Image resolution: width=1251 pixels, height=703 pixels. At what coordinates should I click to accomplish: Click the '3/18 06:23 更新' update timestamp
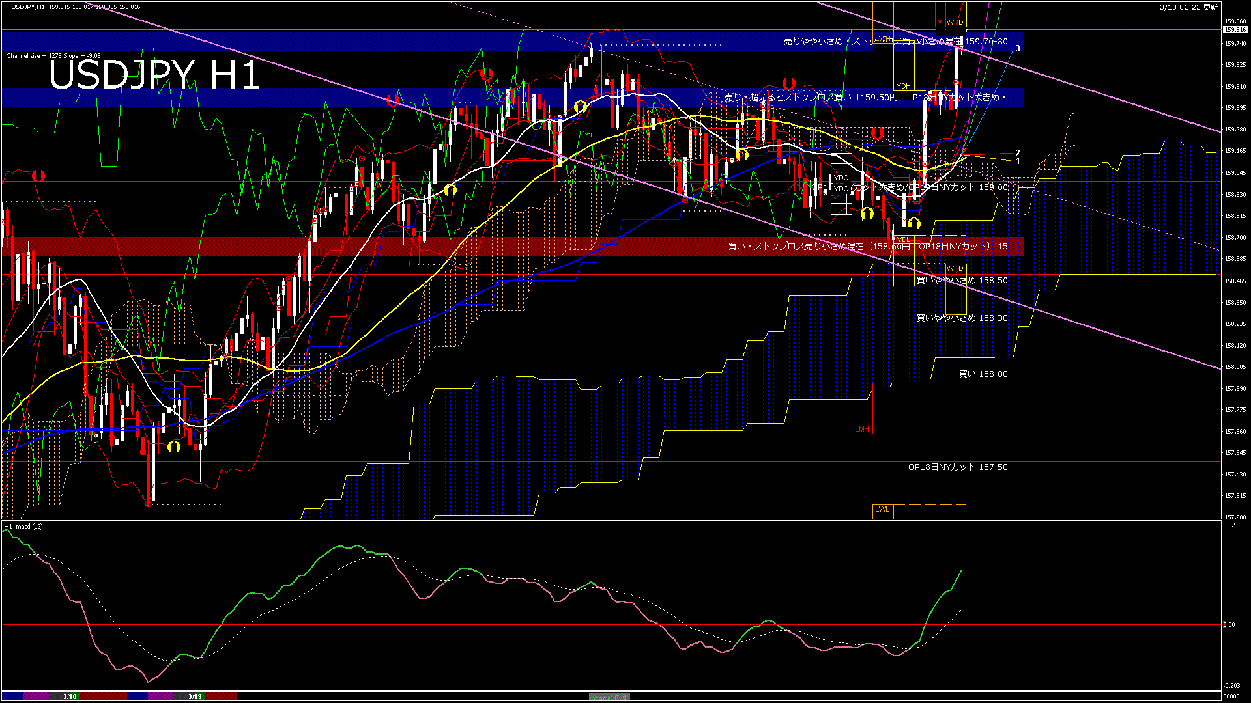coord(1188,7)
